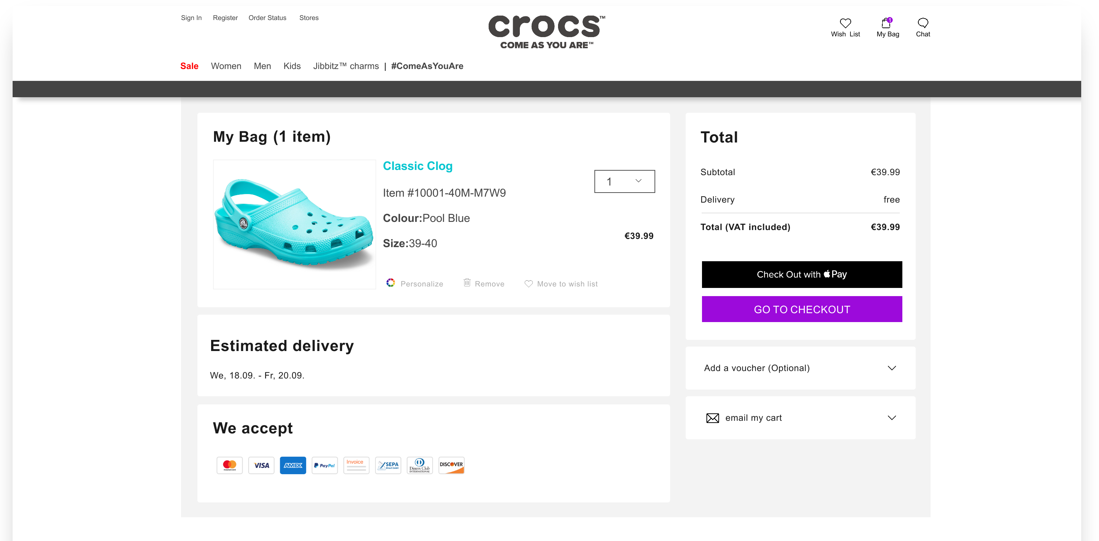Click the Move to wish list heart icon
This screenshot has height=541, width=1099.
click(x=528, y=284)
